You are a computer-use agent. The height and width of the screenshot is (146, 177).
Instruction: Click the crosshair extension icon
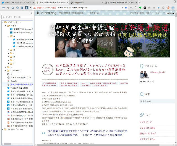[149, 8]
